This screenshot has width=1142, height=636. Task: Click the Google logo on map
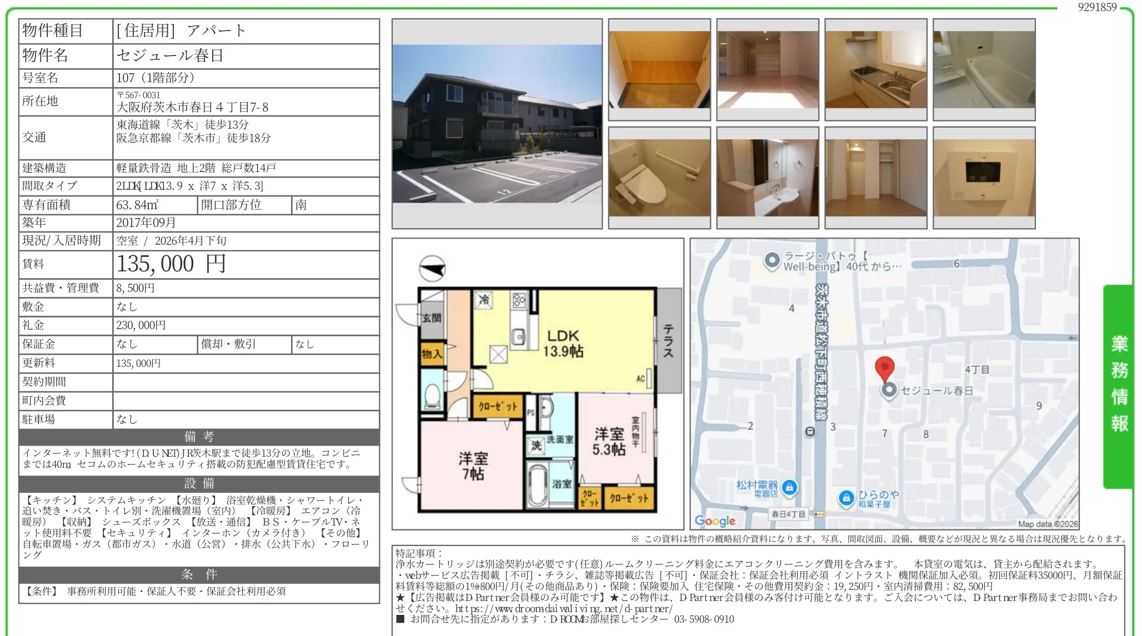click(x=715, y=521)
